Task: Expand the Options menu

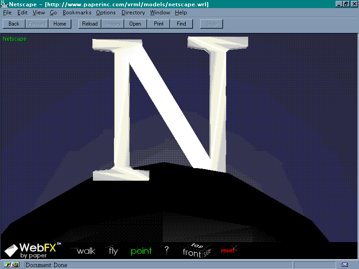Action: [105, 13]
